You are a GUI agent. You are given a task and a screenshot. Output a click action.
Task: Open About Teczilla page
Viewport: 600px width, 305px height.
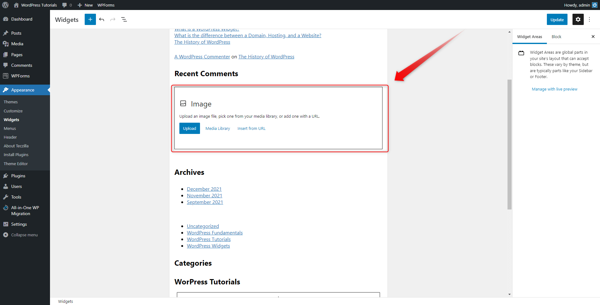click(16, 146)
